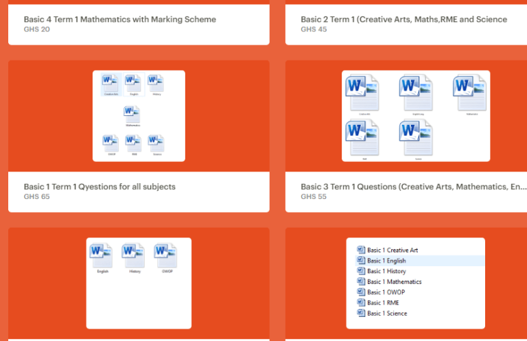
Task: Click the large Creative Arts Word icon in Basic 3 thumbnail
Action: (362, 95)
